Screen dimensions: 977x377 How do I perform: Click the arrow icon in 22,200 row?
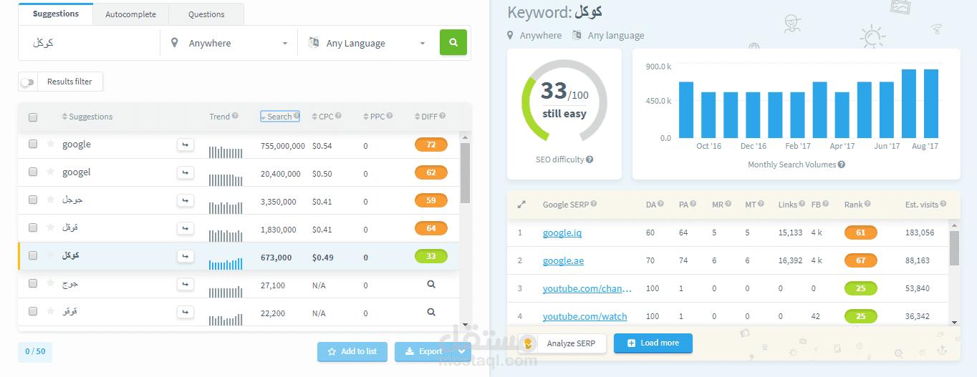pos(186,312)
